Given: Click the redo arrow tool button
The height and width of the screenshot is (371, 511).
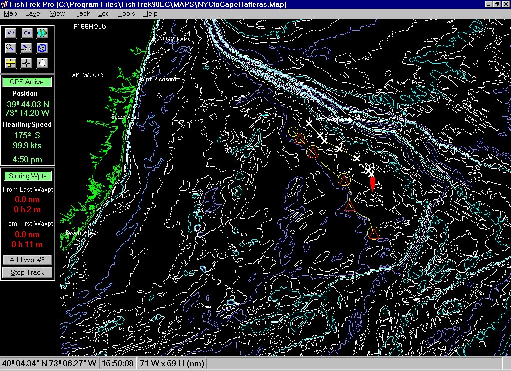Looking at the screenshot, I should tap(27, 33).
